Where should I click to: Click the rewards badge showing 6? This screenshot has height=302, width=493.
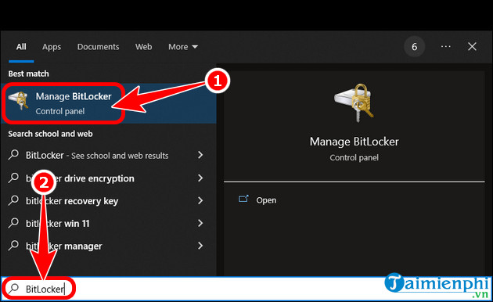coord(415,47)
